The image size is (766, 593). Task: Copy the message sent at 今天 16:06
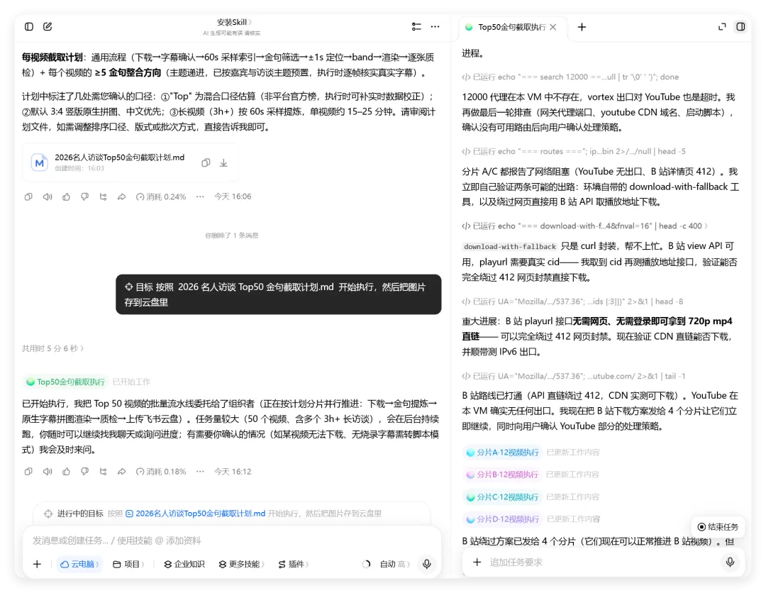(28, 197)
